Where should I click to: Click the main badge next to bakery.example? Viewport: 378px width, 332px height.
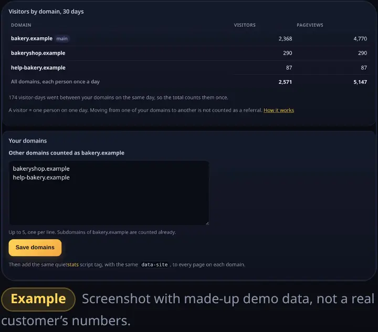[62, 39]
